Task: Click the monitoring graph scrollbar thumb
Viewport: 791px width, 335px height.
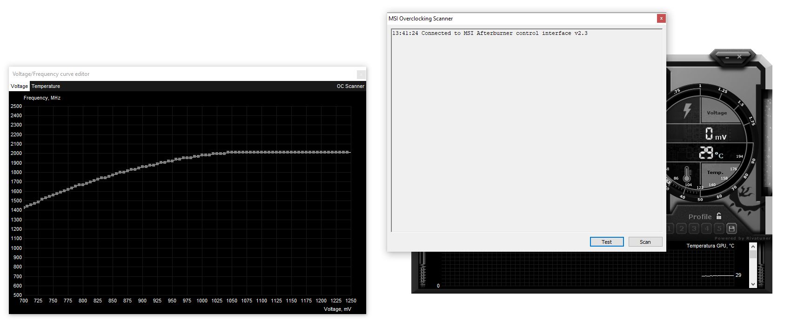Action: pyautogui.click(x=753, y=255)
